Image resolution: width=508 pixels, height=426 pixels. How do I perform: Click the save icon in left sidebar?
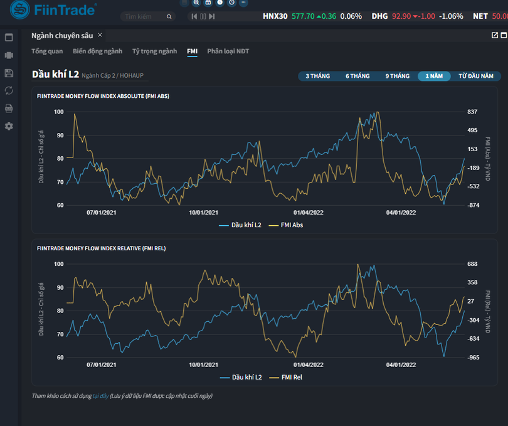click(x=9, y=73)
